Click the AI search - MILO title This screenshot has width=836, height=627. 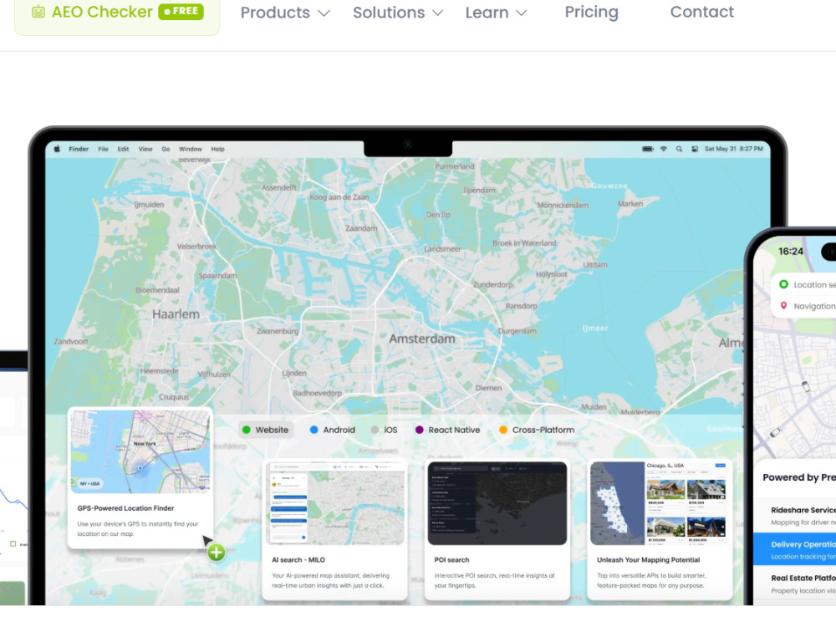click(x=298, y=560)
